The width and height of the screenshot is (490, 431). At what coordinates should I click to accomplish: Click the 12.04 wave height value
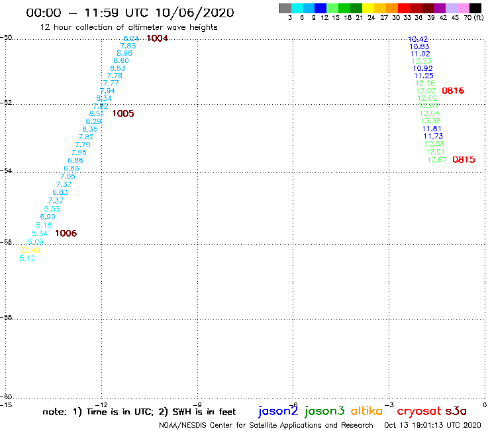pos(429,113)
